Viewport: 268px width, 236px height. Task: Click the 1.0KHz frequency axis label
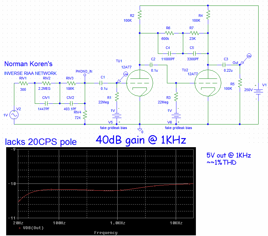tap(118, 223)
